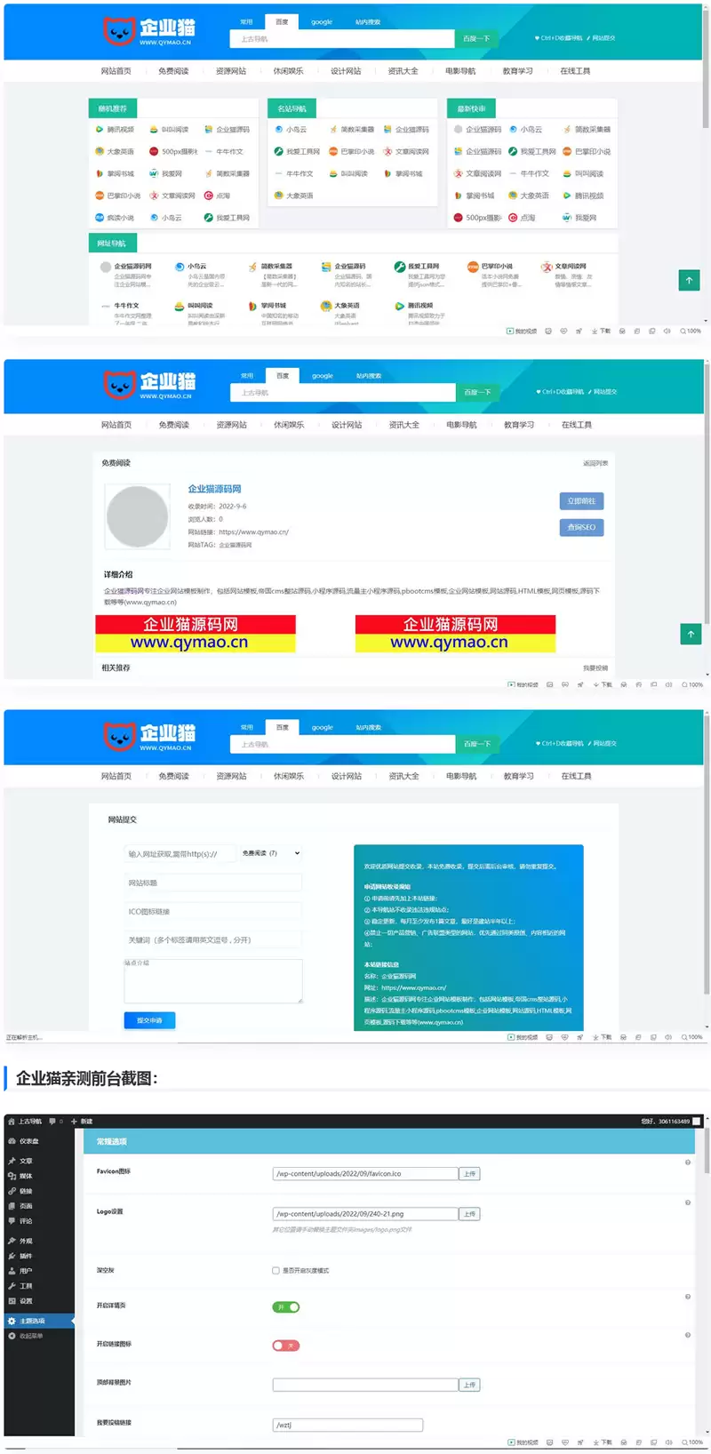
Task: Select 主题选项 gear icon in admin sidebar
Action: tap(12, 1321)
